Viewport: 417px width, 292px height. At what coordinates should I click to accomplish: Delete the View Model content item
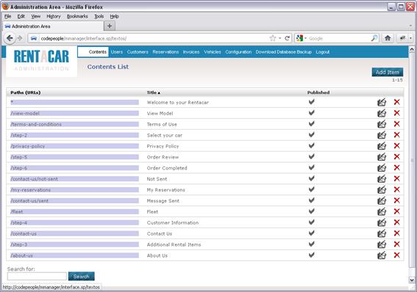point(397,113)
